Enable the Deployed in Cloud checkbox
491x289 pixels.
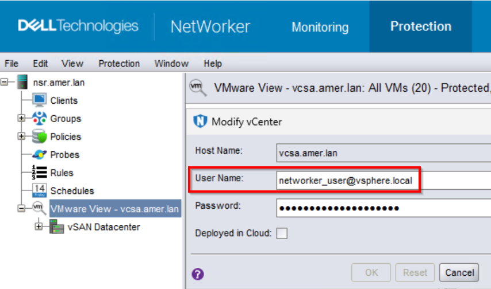[x=282, y=233]
